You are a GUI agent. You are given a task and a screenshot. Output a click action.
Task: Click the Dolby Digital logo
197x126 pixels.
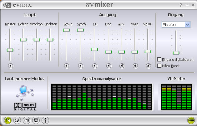point(25,107)
